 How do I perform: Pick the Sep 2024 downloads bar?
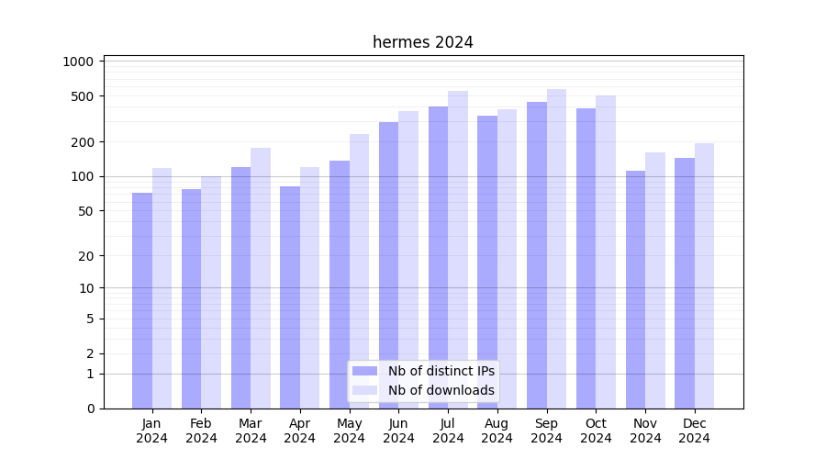point(556,249)
